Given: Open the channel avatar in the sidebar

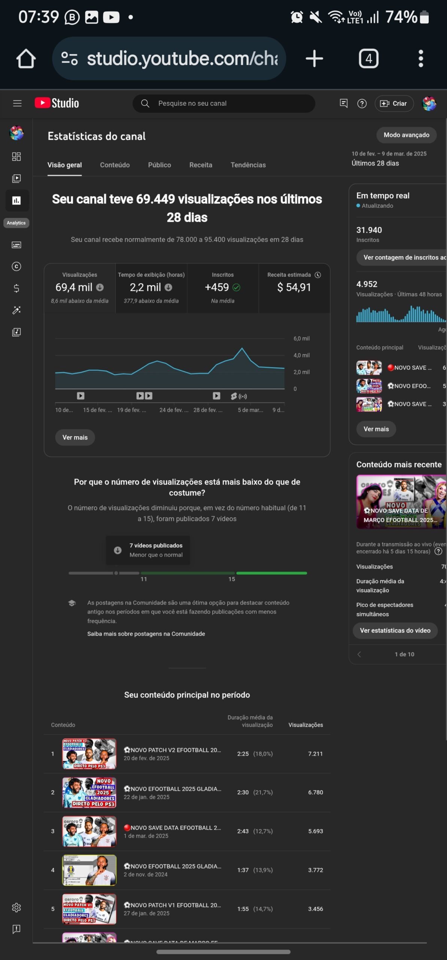Looking at the screenshot, I should [16, 133].
